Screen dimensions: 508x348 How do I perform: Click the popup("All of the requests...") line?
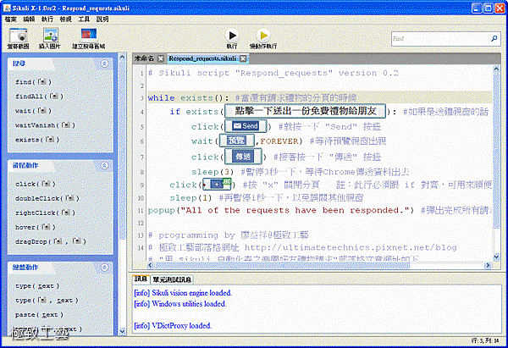click(x=281, y=211)
